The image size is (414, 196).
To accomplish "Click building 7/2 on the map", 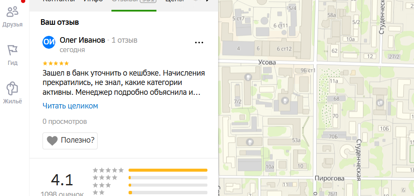I will click(x=237, y=102).
